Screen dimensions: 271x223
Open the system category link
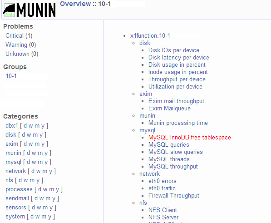coord(15,217)
